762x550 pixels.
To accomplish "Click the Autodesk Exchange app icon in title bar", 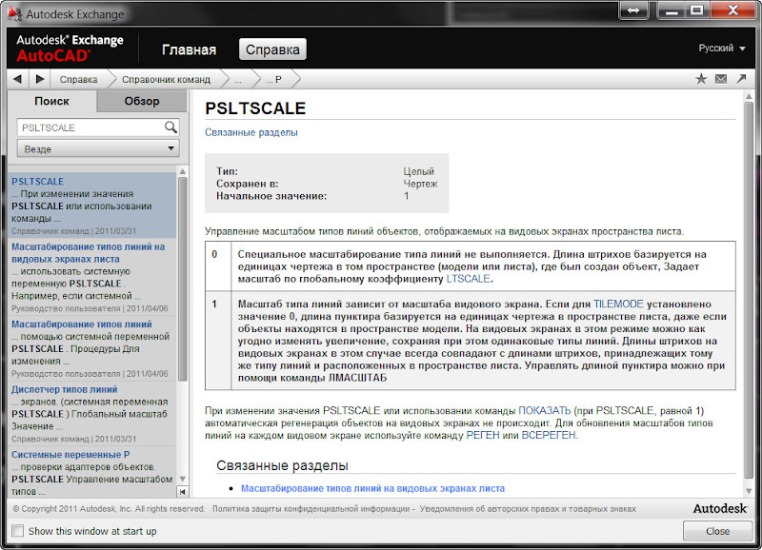I will coord(14,13).
